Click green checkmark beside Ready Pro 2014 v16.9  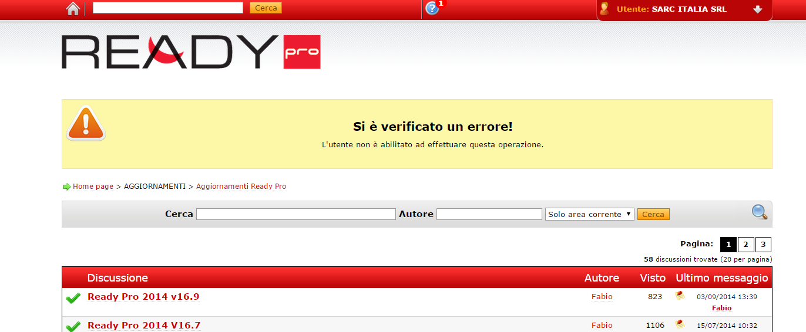click(73, 299)
